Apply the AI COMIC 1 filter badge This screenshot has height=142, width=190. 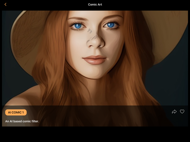pos(16,113)
